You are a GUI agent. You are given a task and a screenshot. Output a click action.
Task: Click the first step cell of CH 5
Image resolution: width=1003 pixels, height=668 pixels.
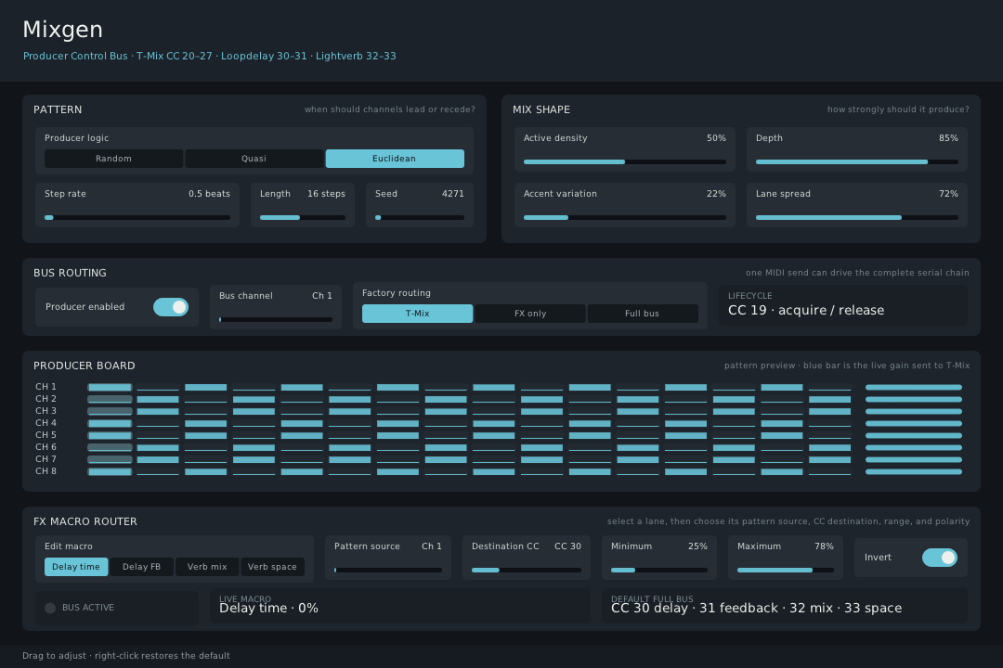[x=110, y=436]
